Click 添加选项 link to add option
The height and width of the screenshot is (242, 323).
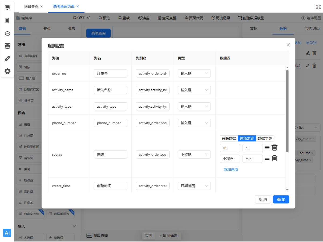(x=231, y=170)
